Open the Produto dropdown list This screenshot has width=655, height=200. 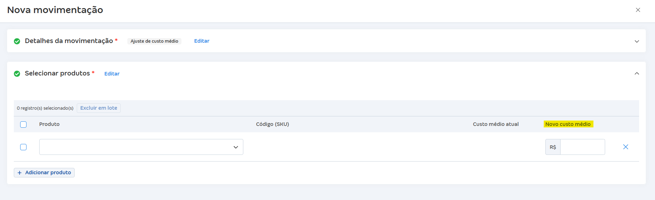[141, 147]
